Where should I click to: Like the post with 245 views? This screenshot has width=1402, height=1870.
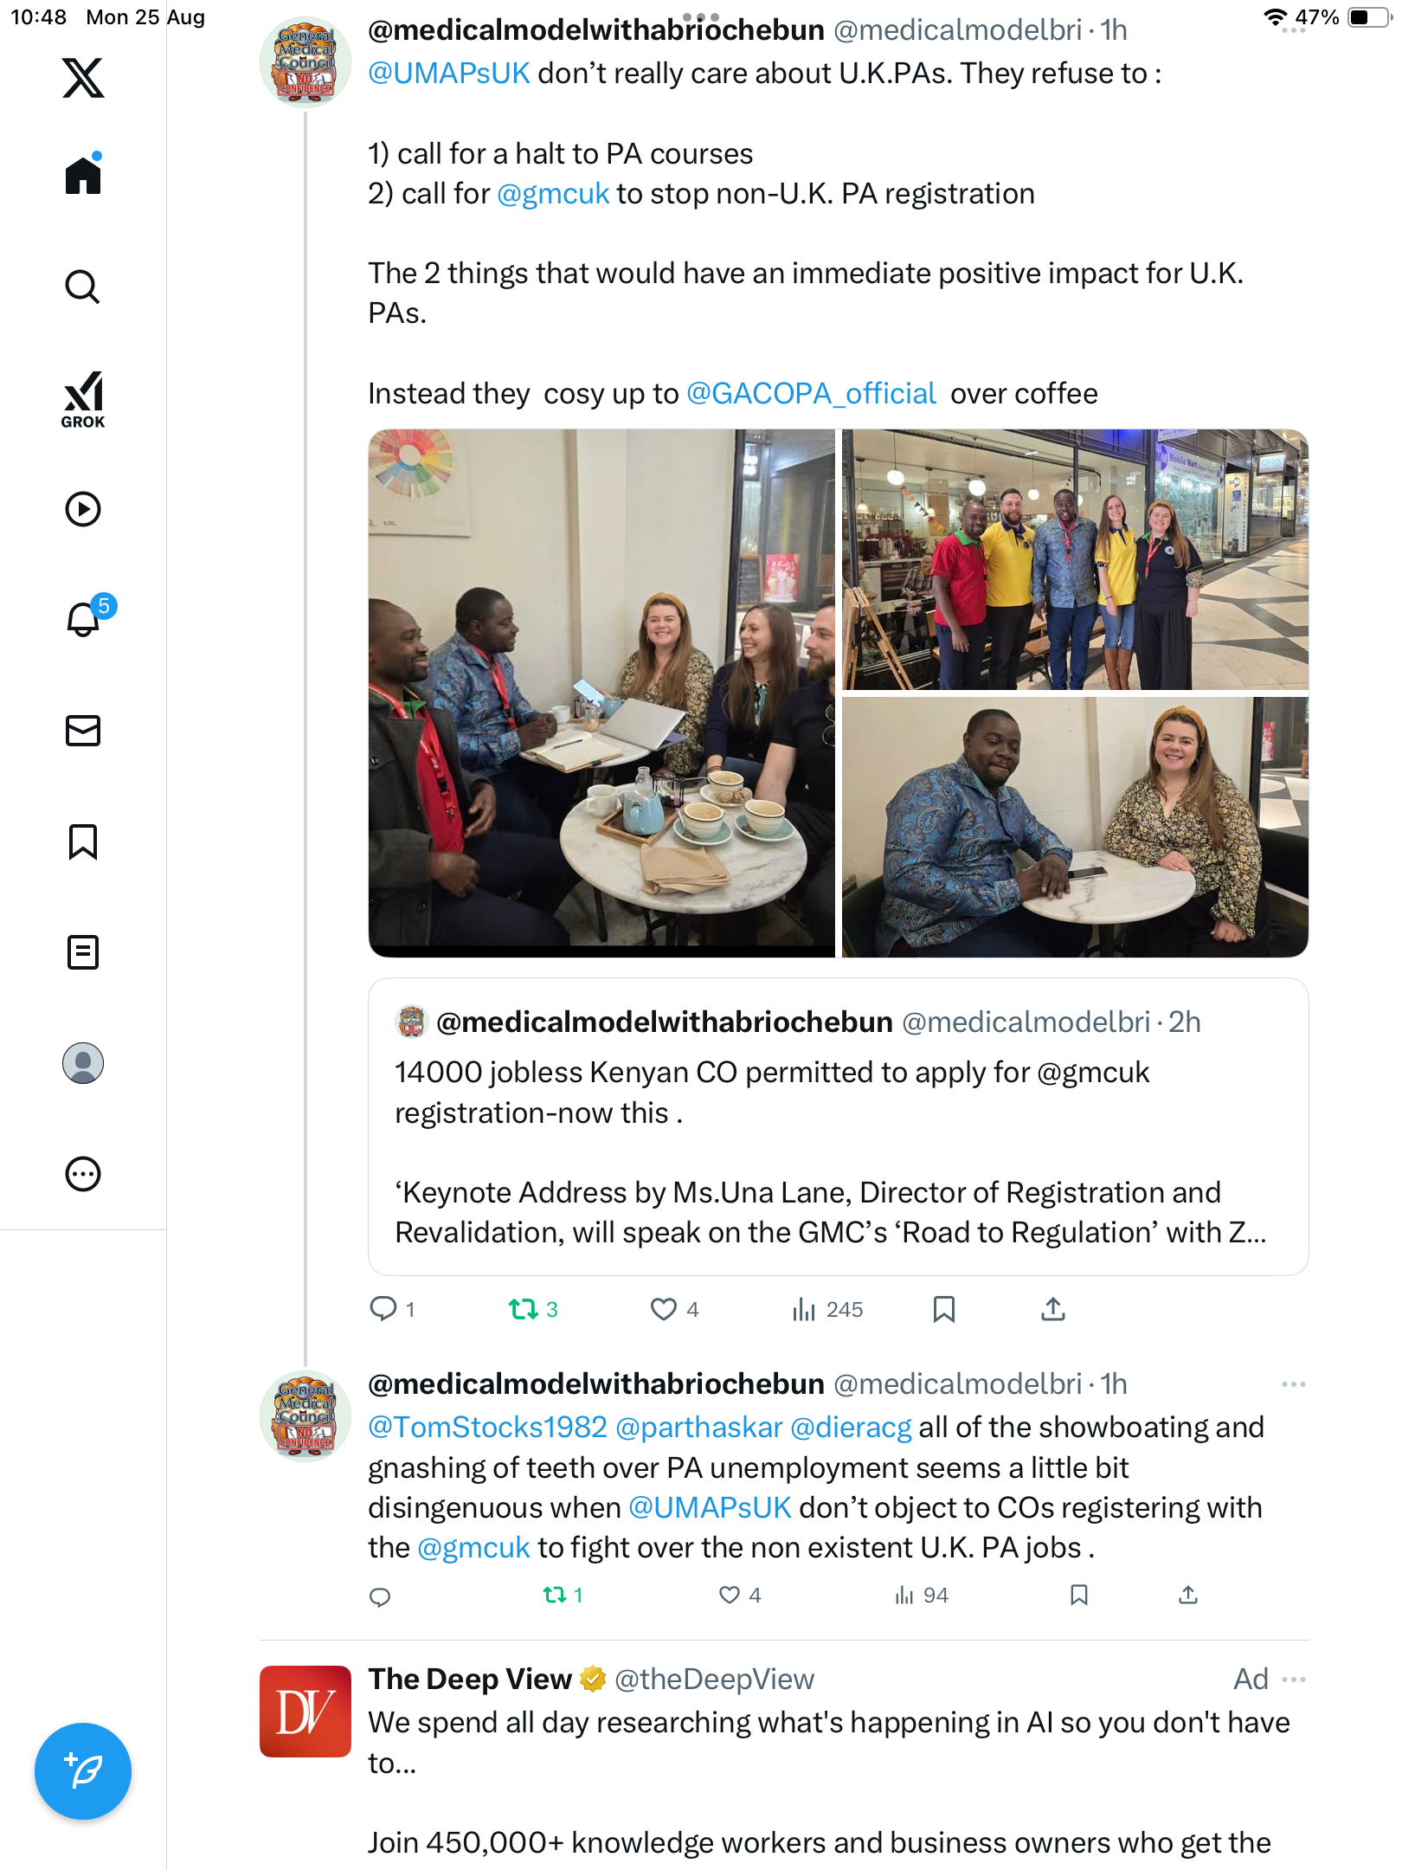point(664,1309)
